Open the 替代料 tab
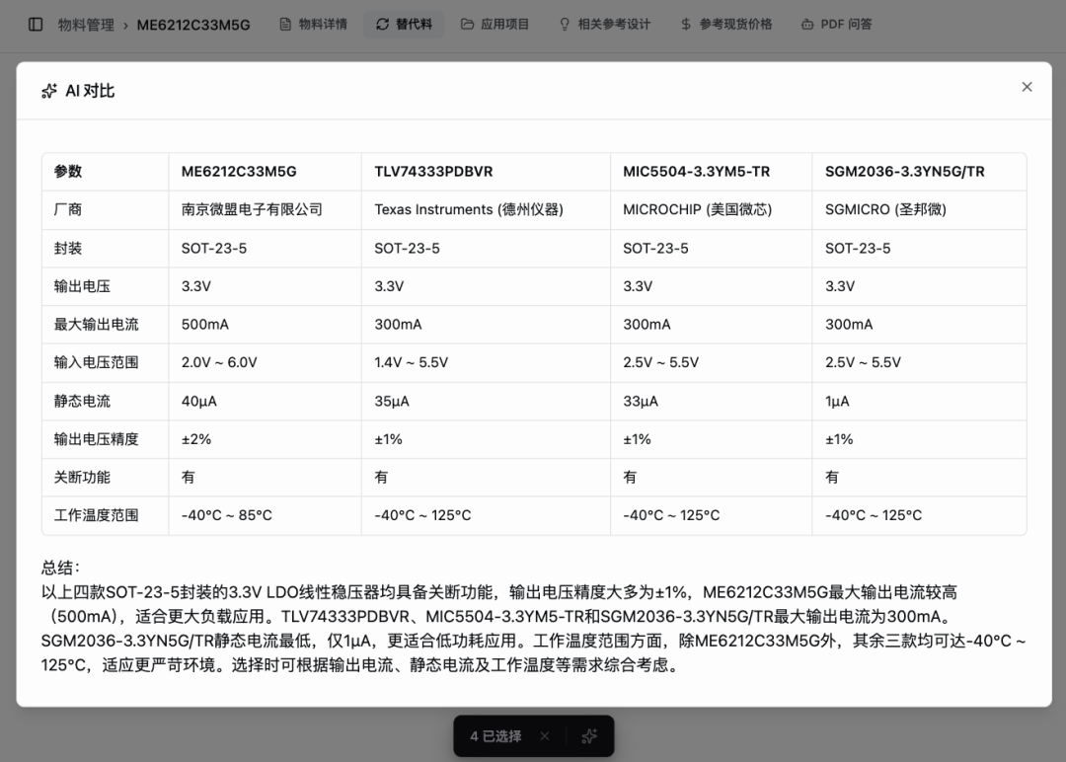 (x=412, y=24)
